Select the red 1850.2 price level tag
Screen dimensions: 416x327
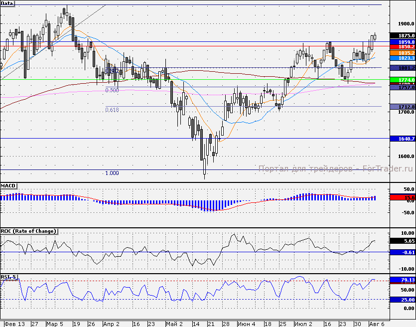(403, 47)
